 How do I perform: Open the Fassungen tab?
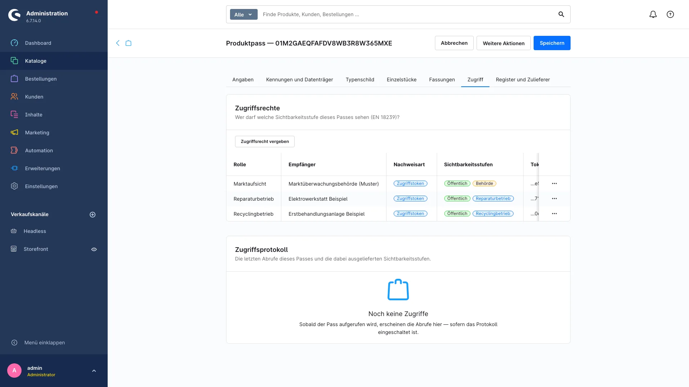(442, 80)
